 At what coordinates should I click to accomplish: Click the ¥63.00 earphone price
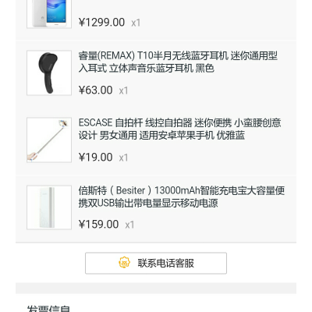(x=96, y=90)
